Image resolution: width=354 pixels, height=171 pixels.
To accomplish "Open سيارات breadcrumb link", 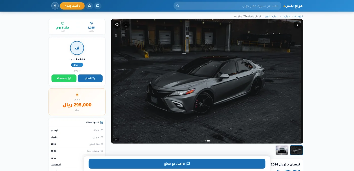I will tap(286, 16).
